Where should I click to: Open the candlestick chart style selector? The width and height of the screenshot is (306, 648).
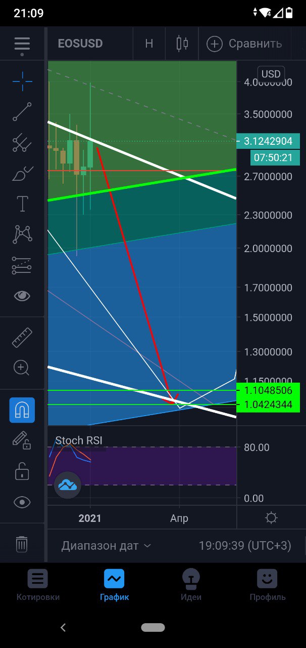pyautogui.click(x=182, y=44)
